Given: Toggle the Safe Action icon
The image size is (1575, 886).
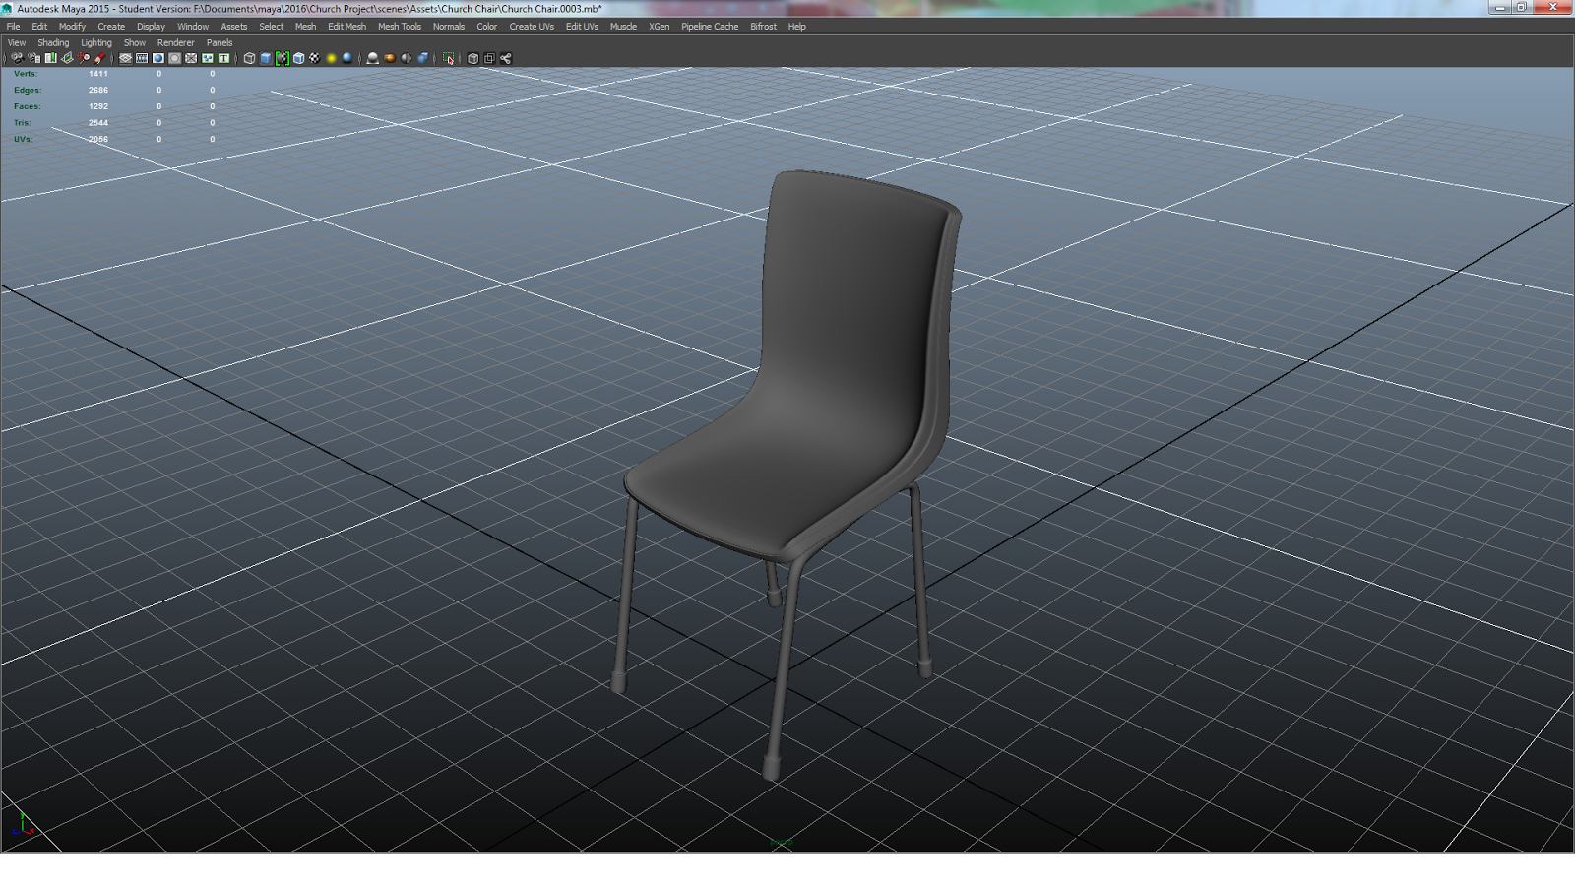Looking at the screenshot, I should pos(208,58).
